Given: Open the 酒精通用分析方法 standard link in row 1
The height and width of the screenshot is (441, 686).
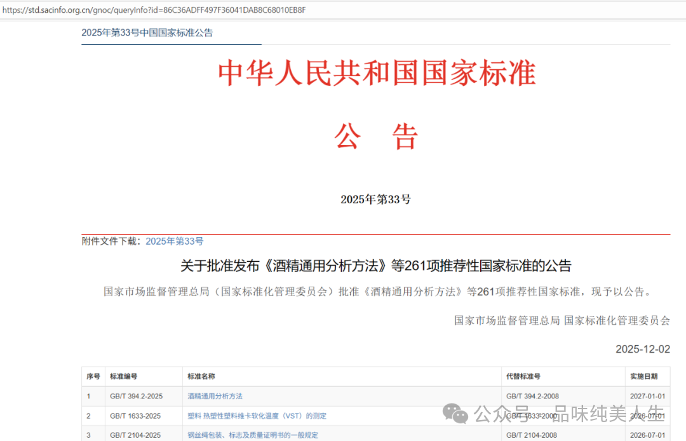Looking at the screenshot, I should pyautogui.click(x=215, y=396).
